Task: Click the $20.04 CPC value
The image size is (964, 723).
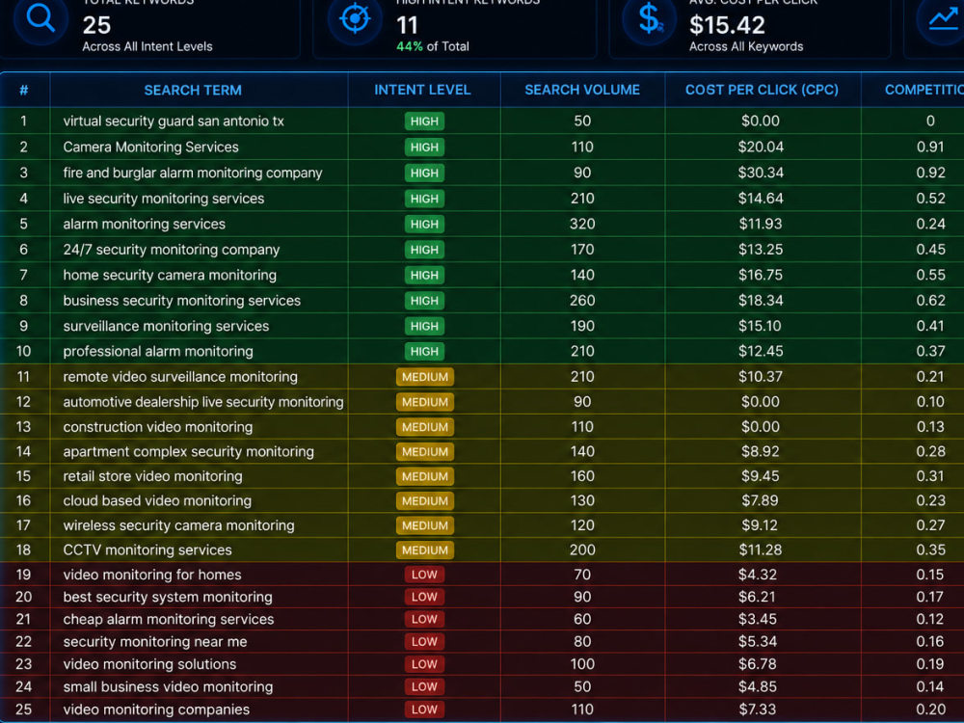Action: [x=761, y=147]
